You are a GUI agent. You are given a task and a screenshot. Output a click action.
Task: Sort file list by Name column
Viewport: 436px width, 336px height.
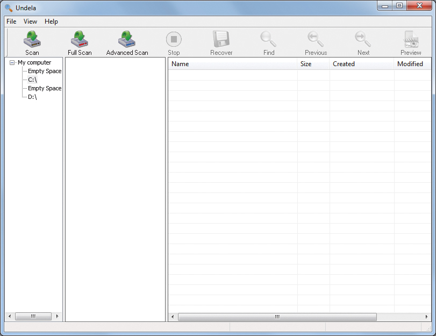[x=232, y=64]
